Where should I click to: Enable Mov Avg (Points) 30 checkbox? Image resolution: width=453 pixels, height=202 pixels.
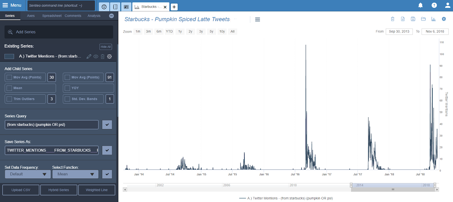click(9, 77)
